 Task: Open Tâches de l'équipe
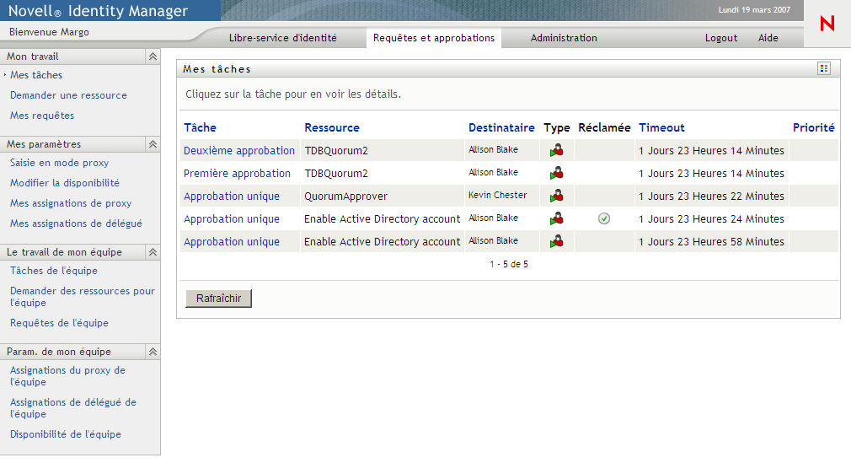click(x=54, y=271)
